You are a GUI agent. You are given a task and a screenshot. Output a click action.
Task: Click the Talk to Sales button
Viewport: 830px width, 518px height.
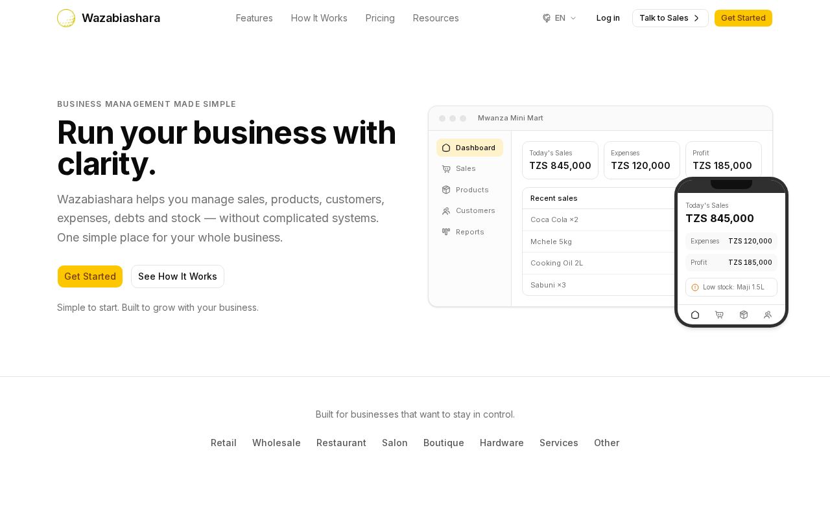point(670,18)
